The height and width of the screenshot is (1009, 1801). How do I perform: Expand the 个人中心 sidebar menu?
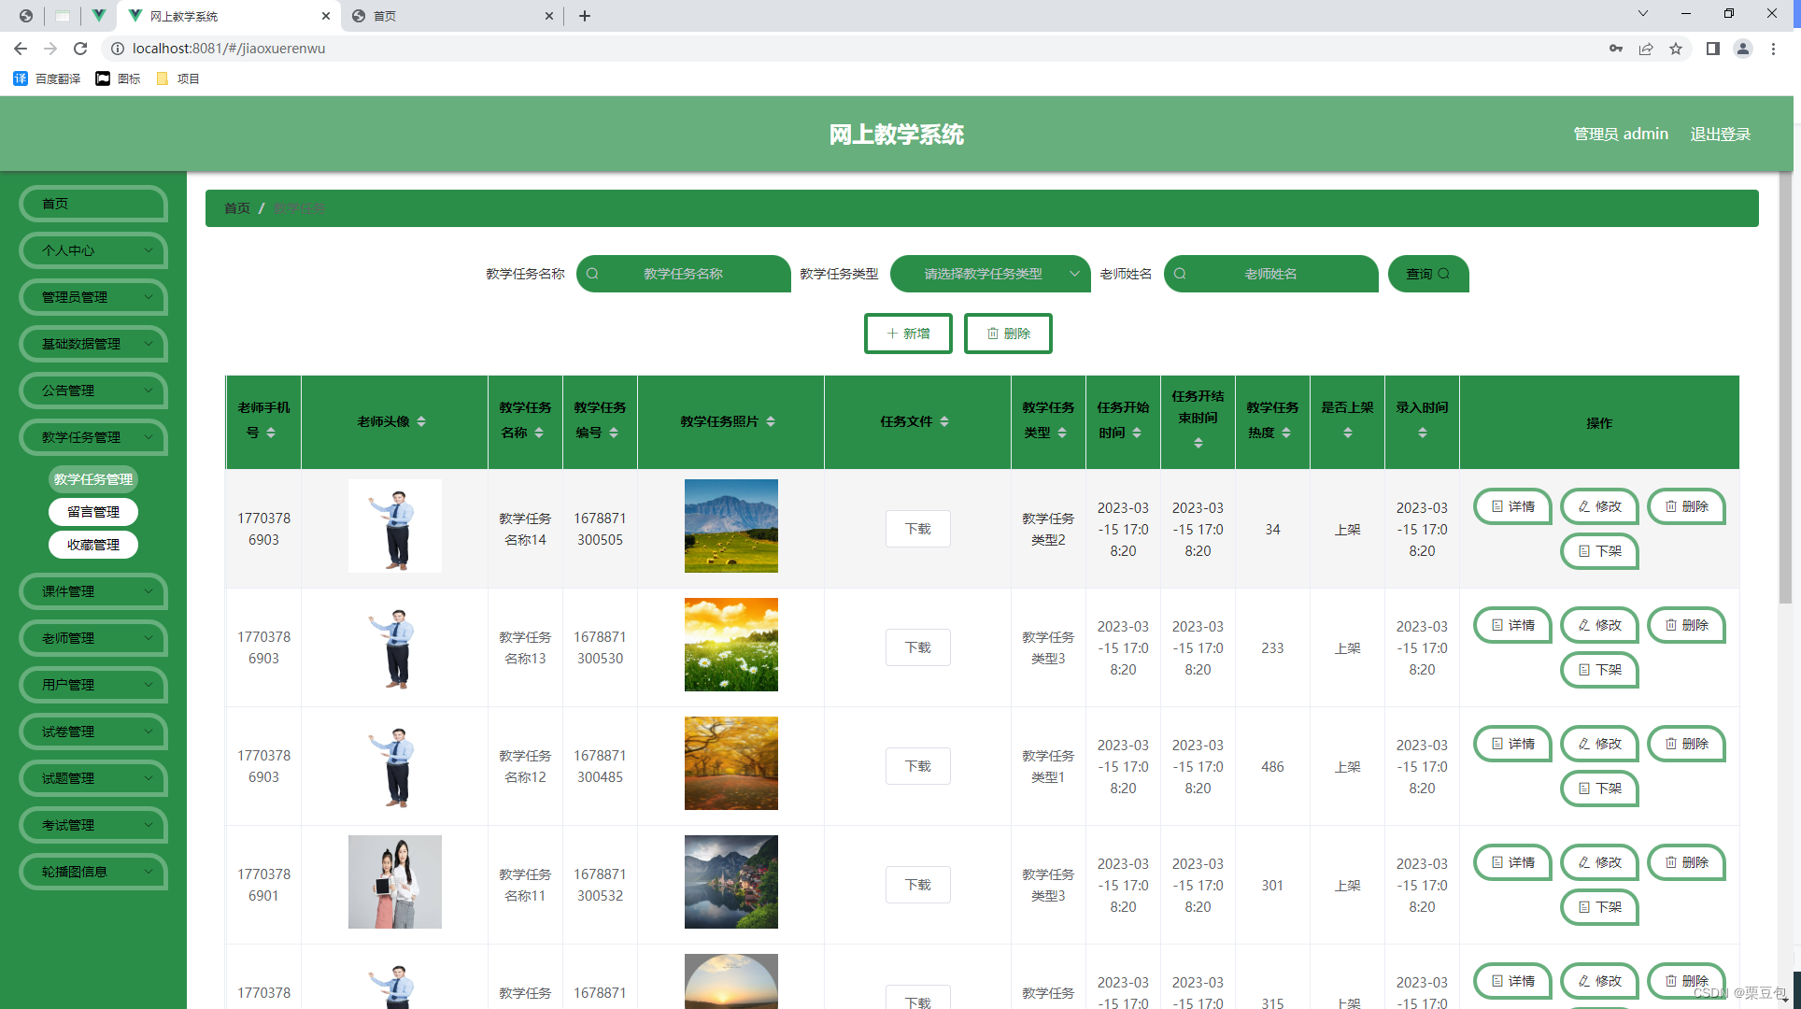pos(93,250)
